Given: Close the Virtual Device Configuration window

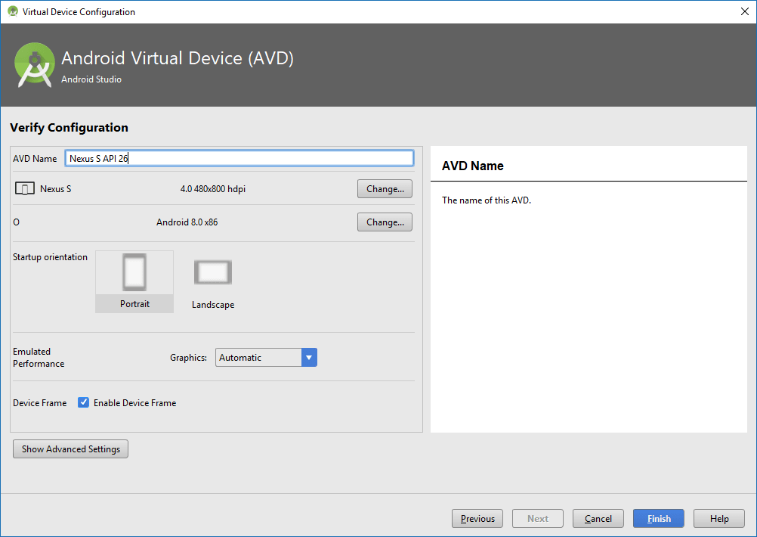Looking at the screenshot, I should 745,11.
